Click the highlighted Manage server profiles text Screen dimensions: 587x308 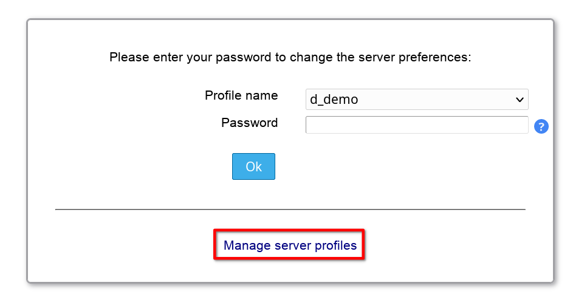pyautogui.click(x=289, y=246)
